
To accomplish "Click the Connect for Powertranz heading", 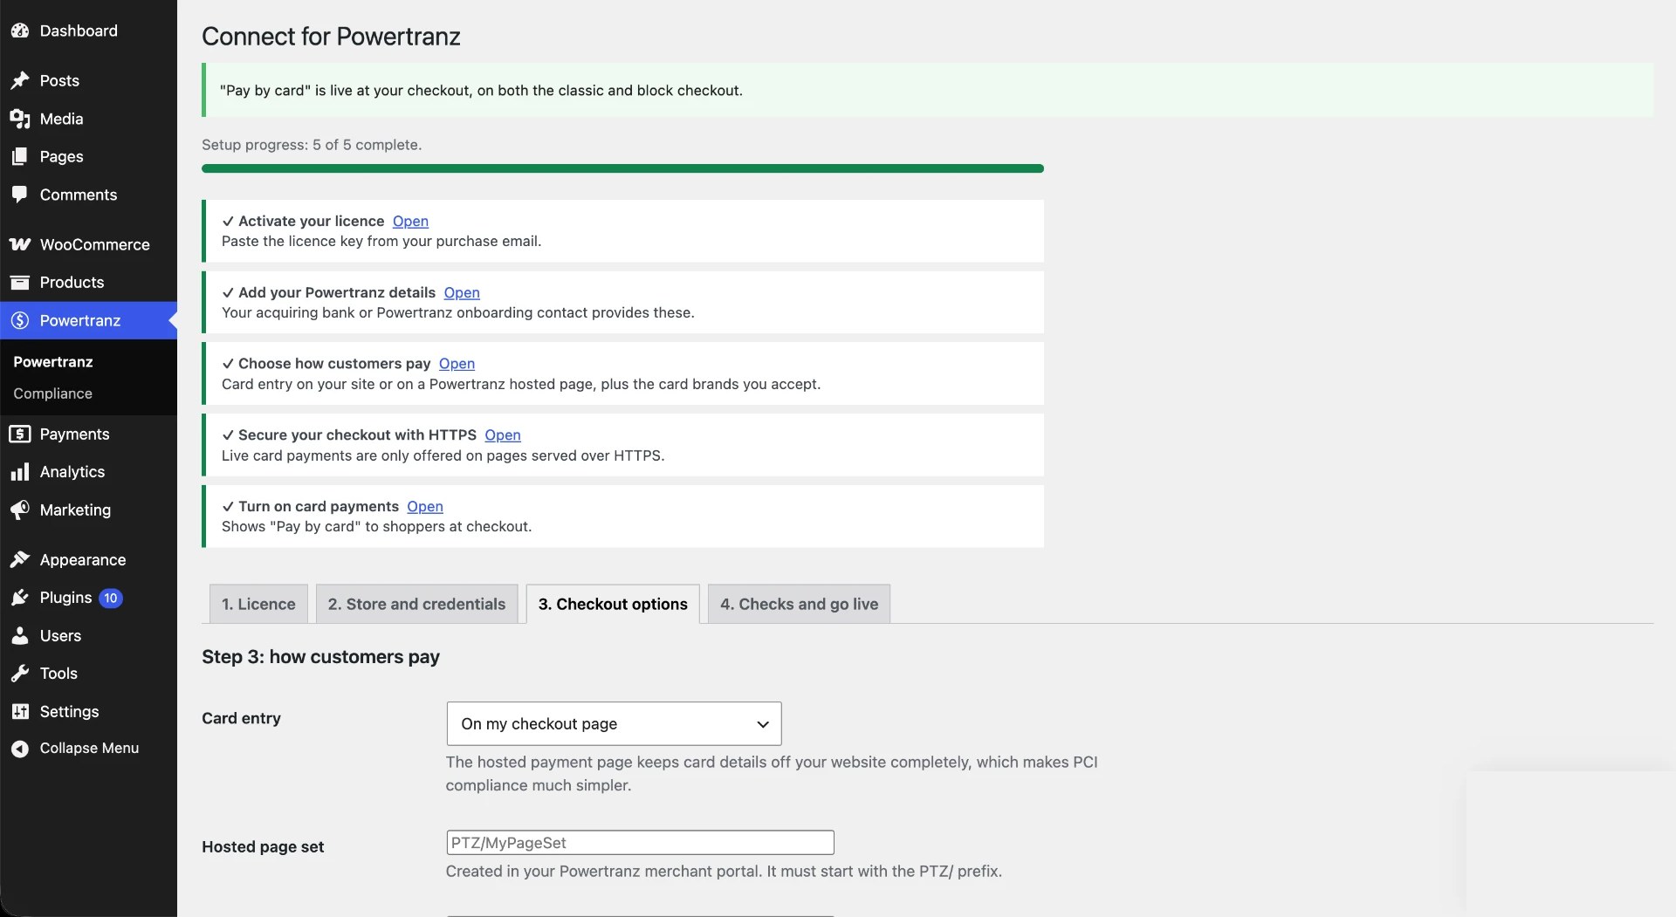I will (331, 37).
